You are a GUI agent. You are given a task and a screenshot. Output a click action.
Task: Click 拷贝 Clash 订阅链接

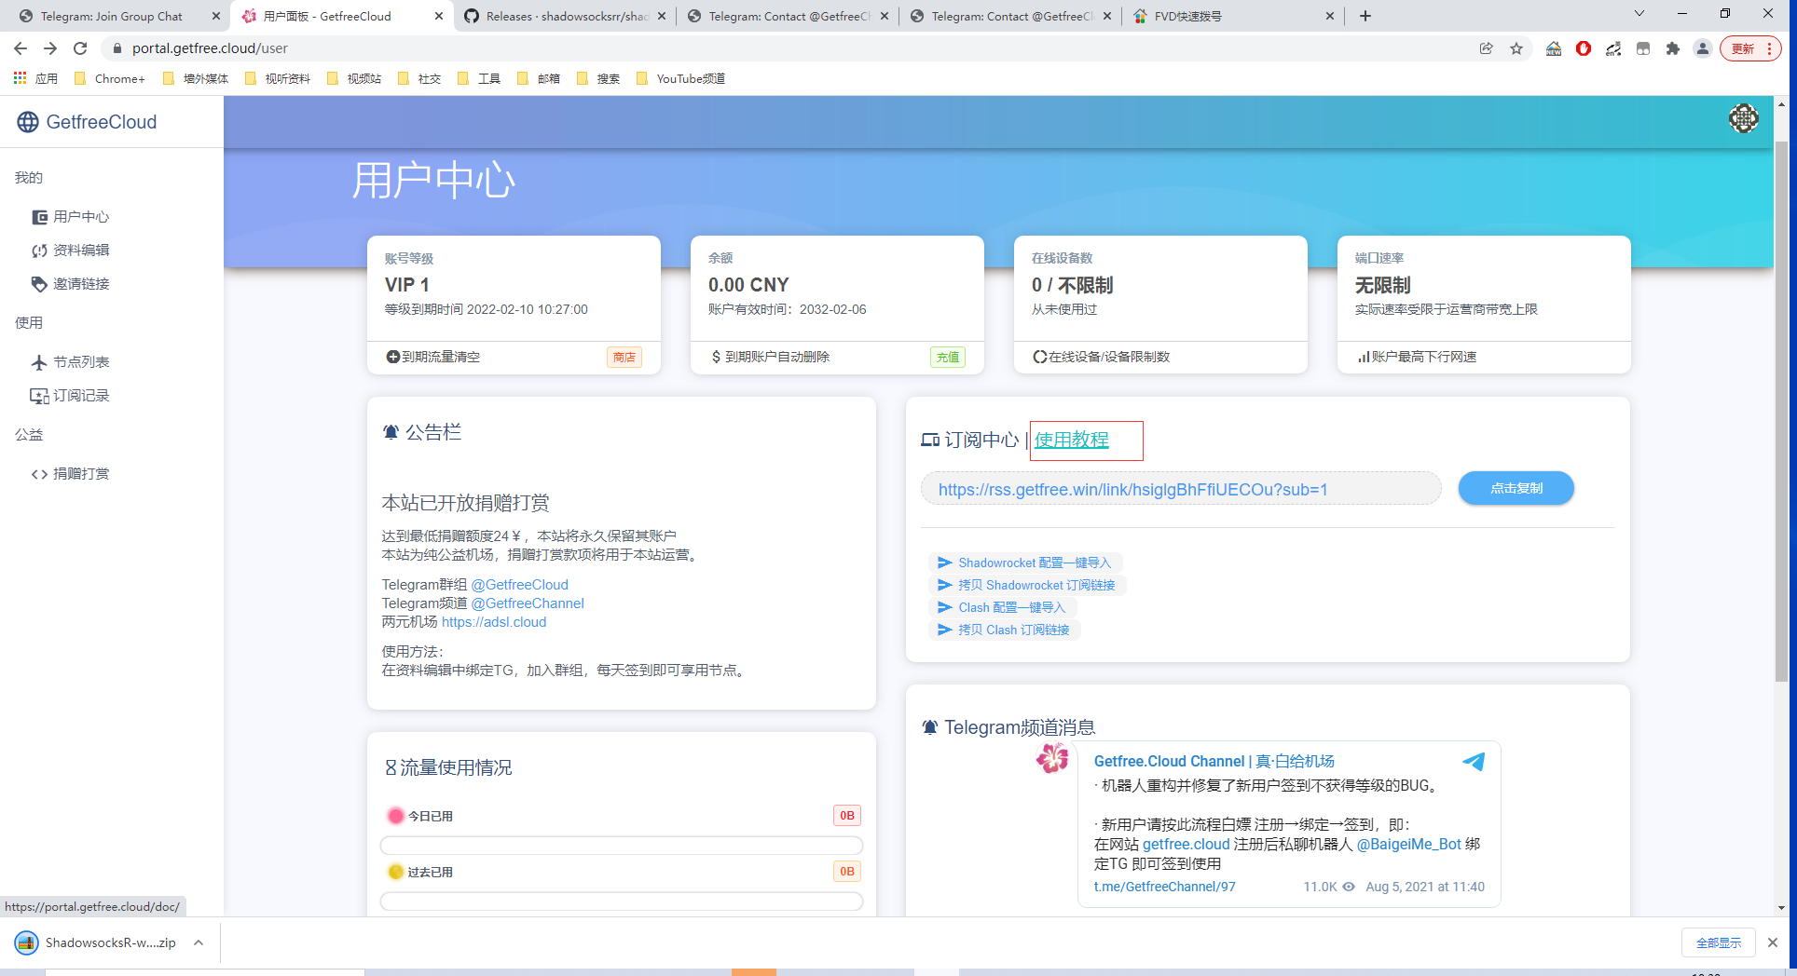pos(1004,630)
